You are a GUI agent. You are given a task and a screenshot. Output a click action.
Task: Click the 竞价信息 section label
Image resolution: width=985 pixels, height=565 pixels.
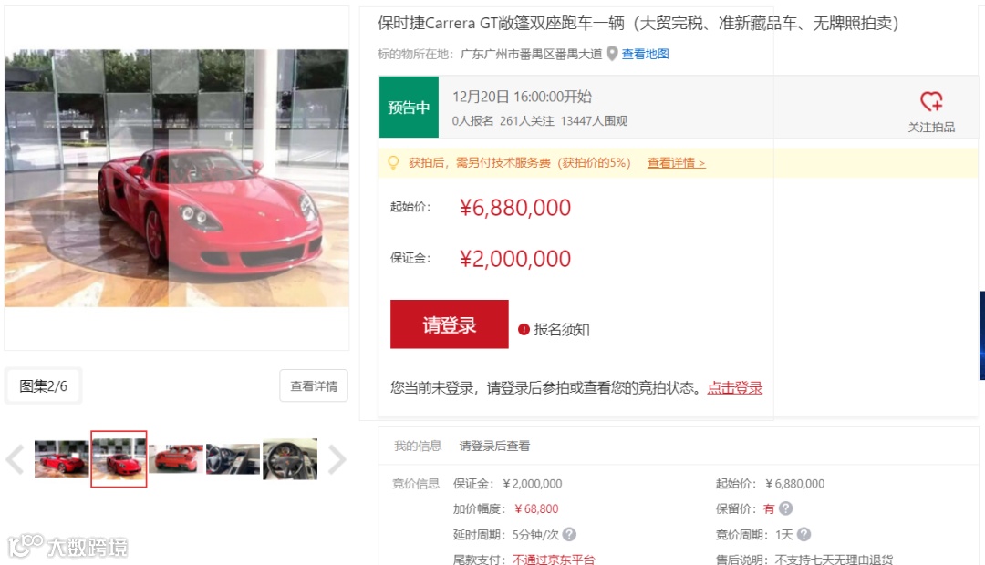coord(416,483)
